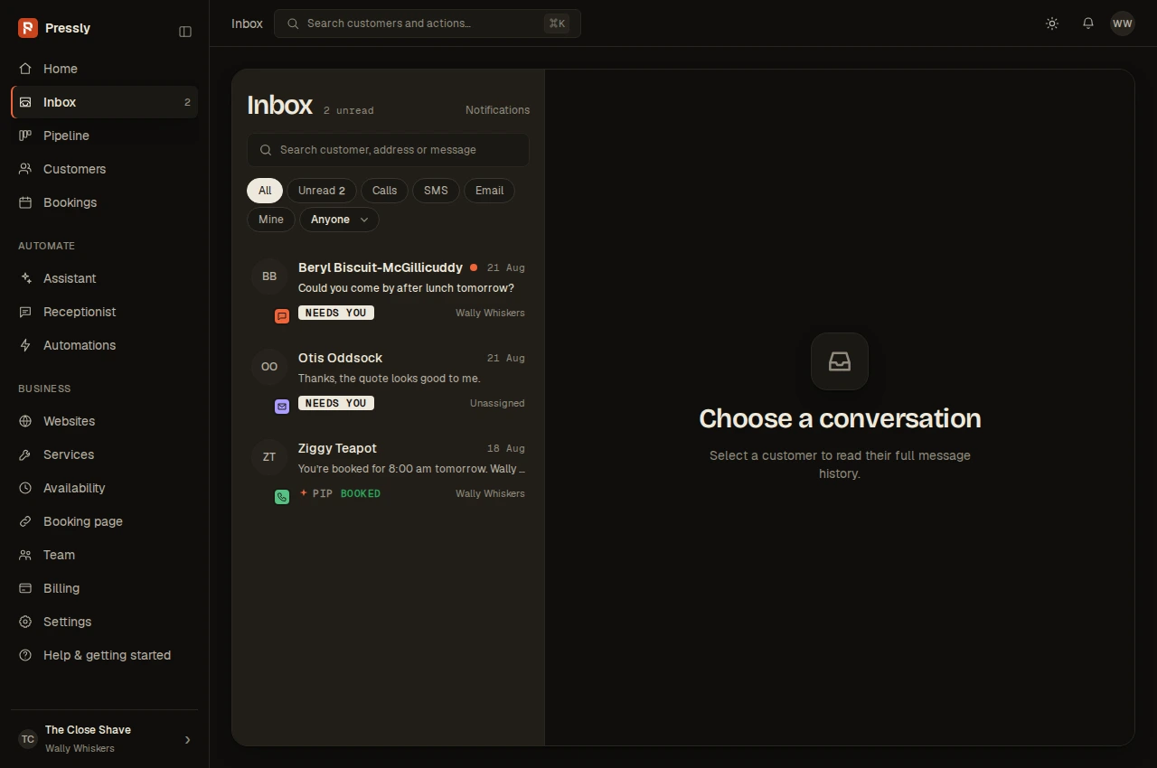
Task: Open the notifications bell icon
Action: point(1088,23)
